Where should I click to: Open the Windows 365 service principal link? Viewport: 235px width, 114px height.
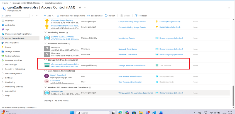click(x=57, y=91)
